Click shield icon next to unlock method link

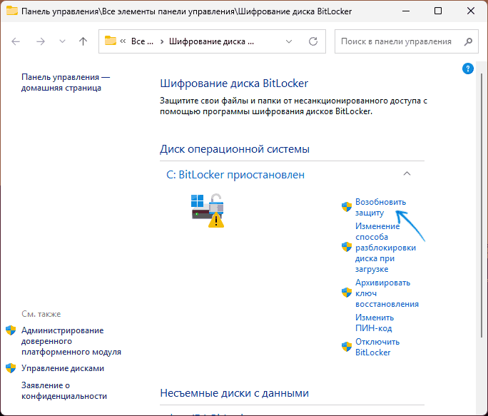[347, 247]
